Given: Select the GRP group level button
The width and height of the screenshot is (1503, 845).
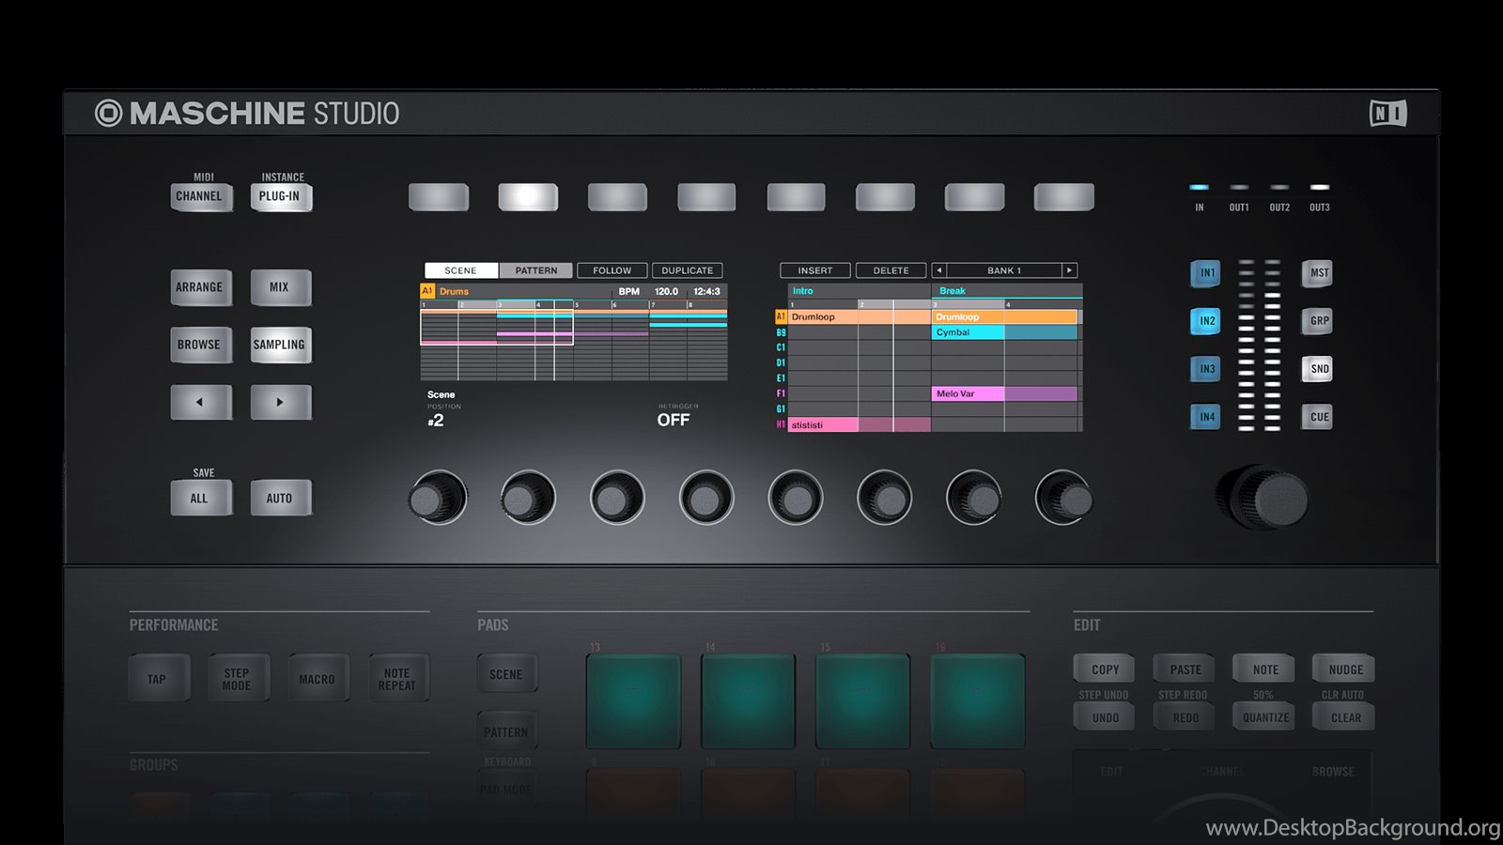Looking at the screenshot, I should 1318,321.
